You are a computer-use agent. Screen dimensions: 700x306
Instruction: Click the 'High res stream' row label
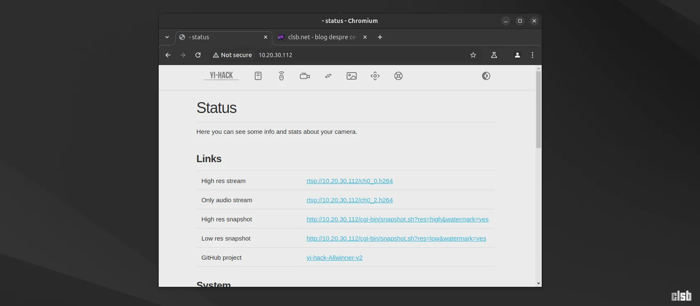click(x=223, y=181)
